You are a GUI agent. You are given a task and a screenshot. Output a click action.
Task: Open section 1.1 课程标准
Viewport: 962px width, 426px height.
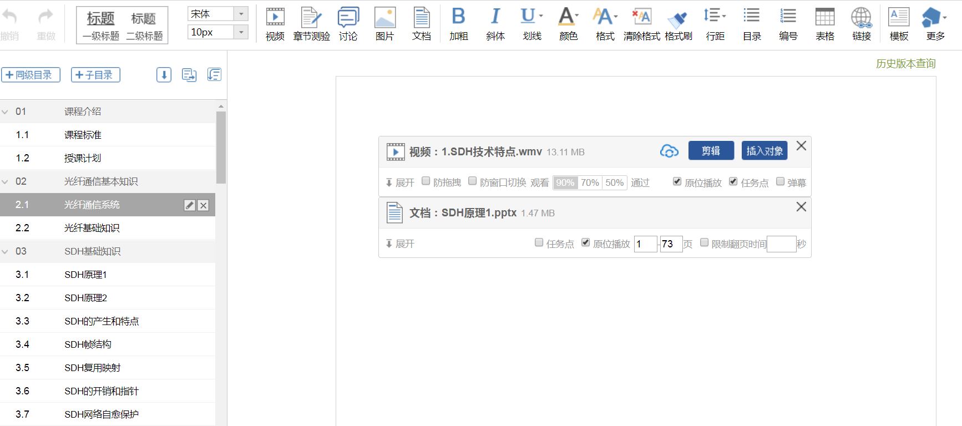[108, 135]
